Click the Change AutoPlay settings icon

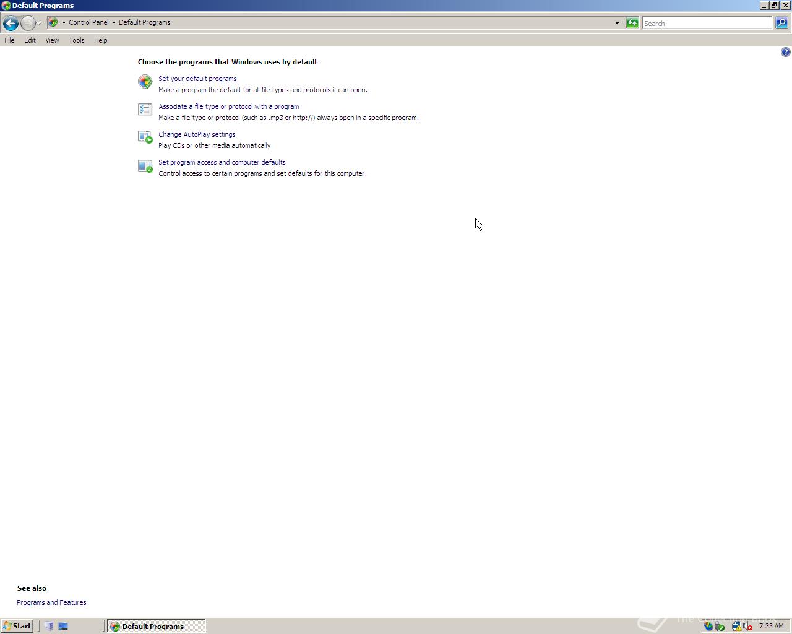pos(145,137)
